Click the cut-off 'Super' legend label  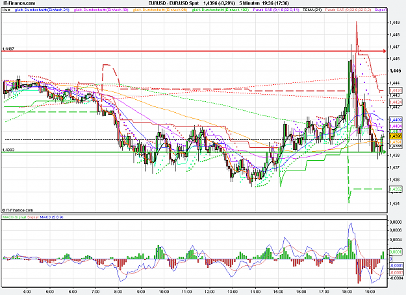(381, 10)
